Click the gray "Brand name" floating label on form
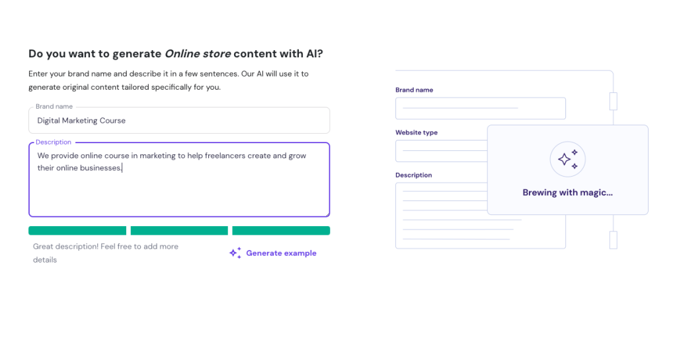The width and height of the screenshot is (677, 337). point(54,106)
